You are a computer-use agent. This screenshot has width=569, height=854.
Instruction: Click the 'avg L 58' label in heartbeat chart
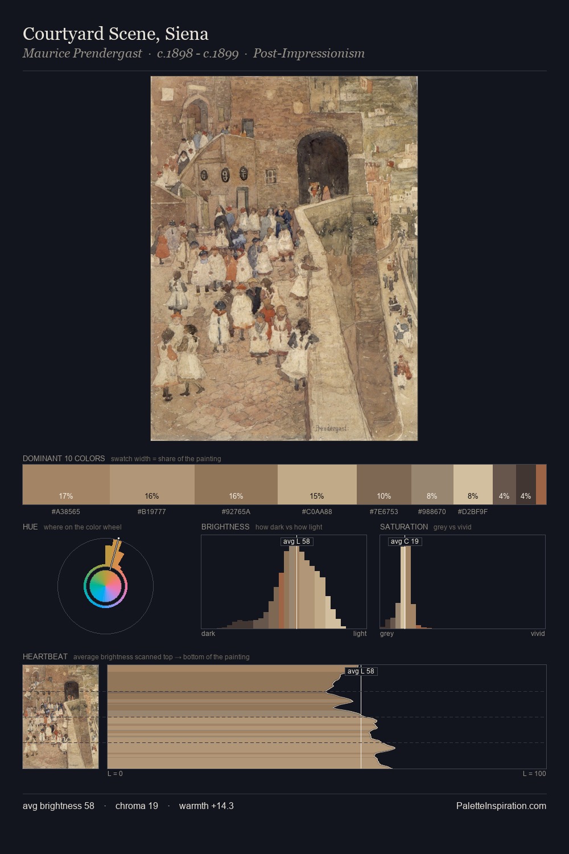coord(361,671)
